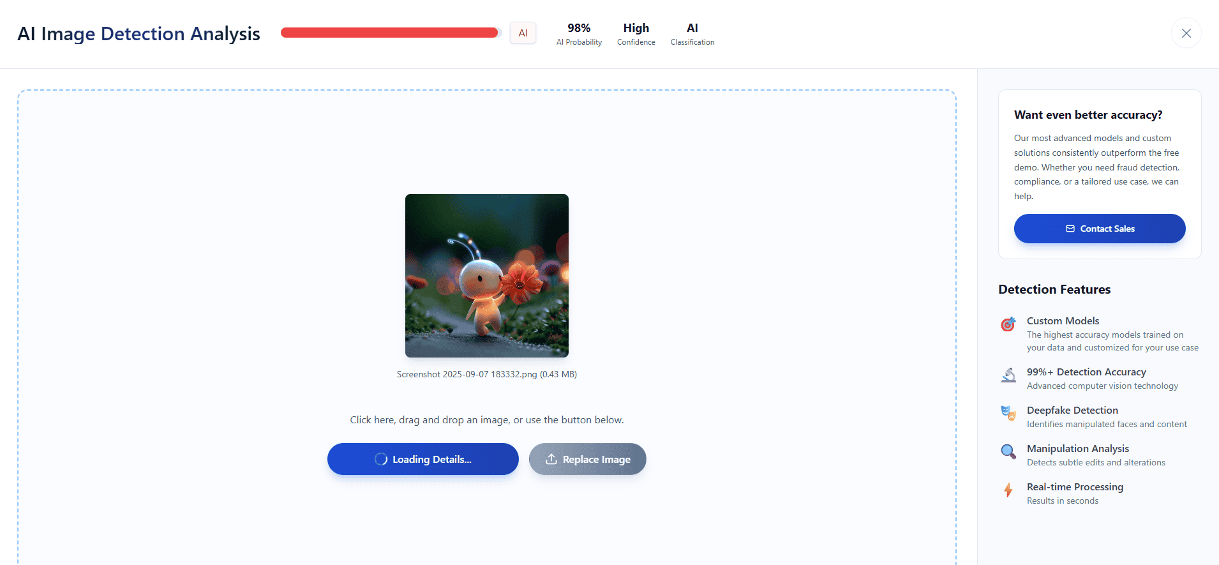The image size is (1219, 565).
Task: Click the Contact Sales button
Action: [x=1100, y=229]
